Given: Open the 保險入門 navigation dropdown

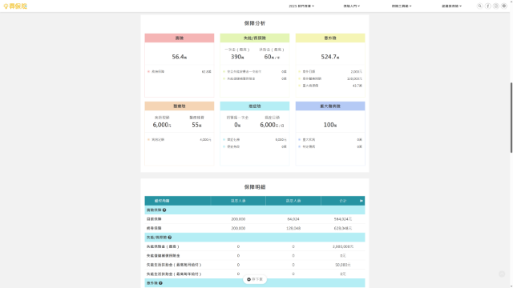Looking at the screenshot, I should 351,6.
